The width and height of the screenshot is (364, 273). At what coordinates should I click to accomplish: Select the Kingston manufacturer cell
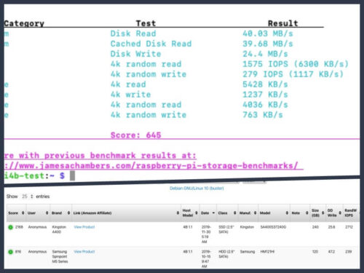[x=247, y=227]
